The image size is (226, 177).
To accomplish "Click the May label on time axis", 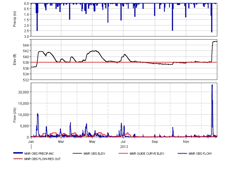I will click(x=92, y=141).
